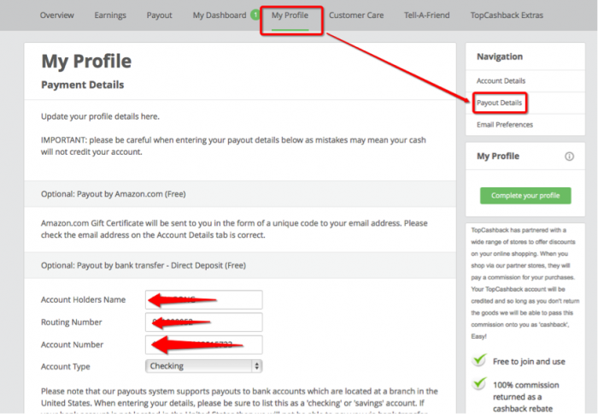The height and width of the screenshot is (414, 598).
Task: Click the 'Navigation' panel heading
Action: tap(500, 56)
